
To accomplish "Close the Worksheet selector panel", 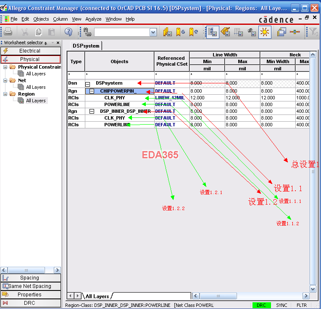I will click(58, 43).
